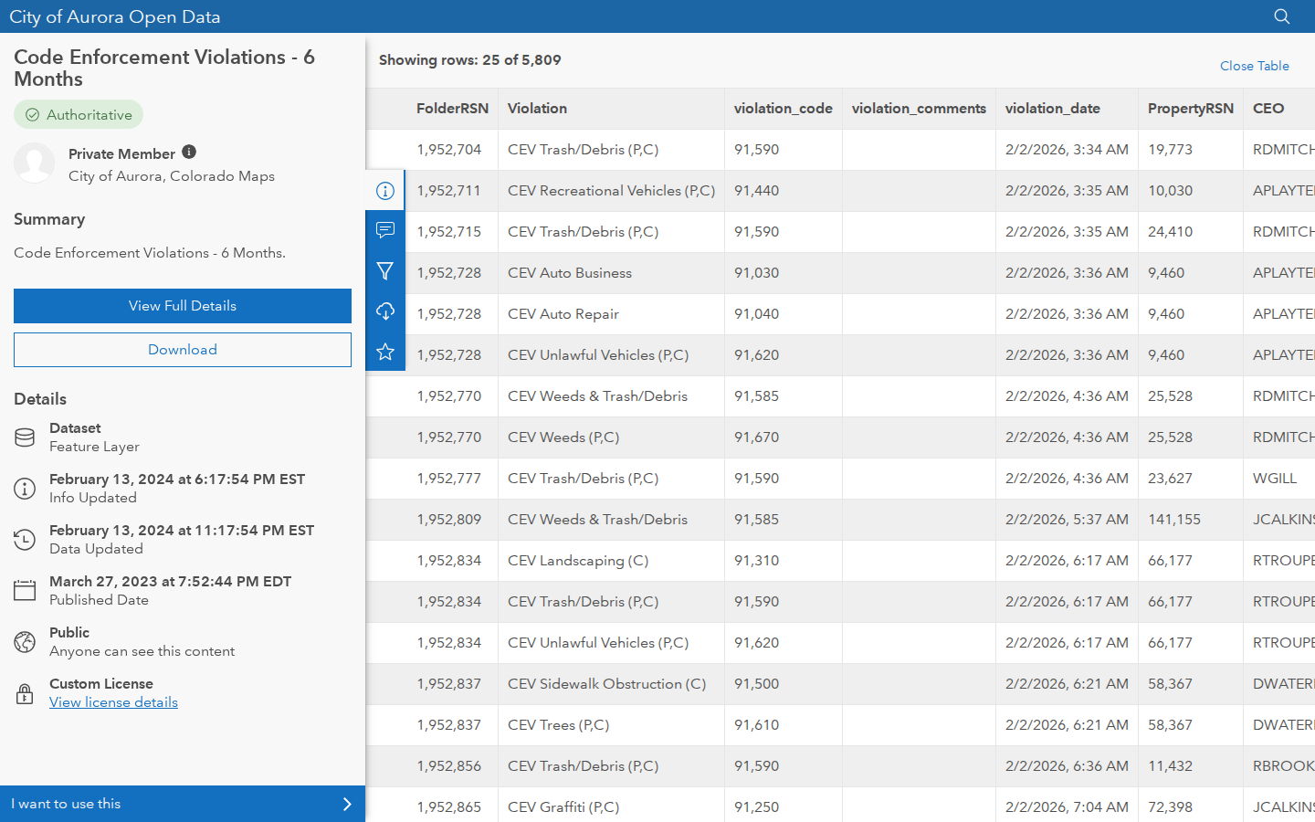Click violation code 91,310
Viewport: 1315px width, 822px height.
756,561
